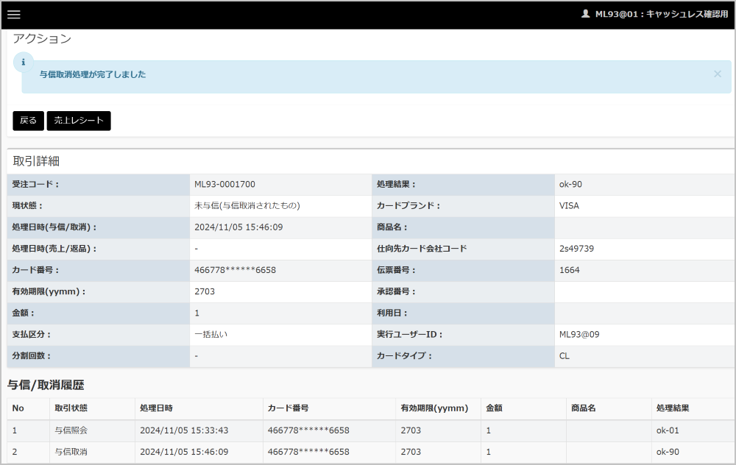Select the order code ML93-0001700 value
Screen dimensions: 736x465
pos(224,185)
